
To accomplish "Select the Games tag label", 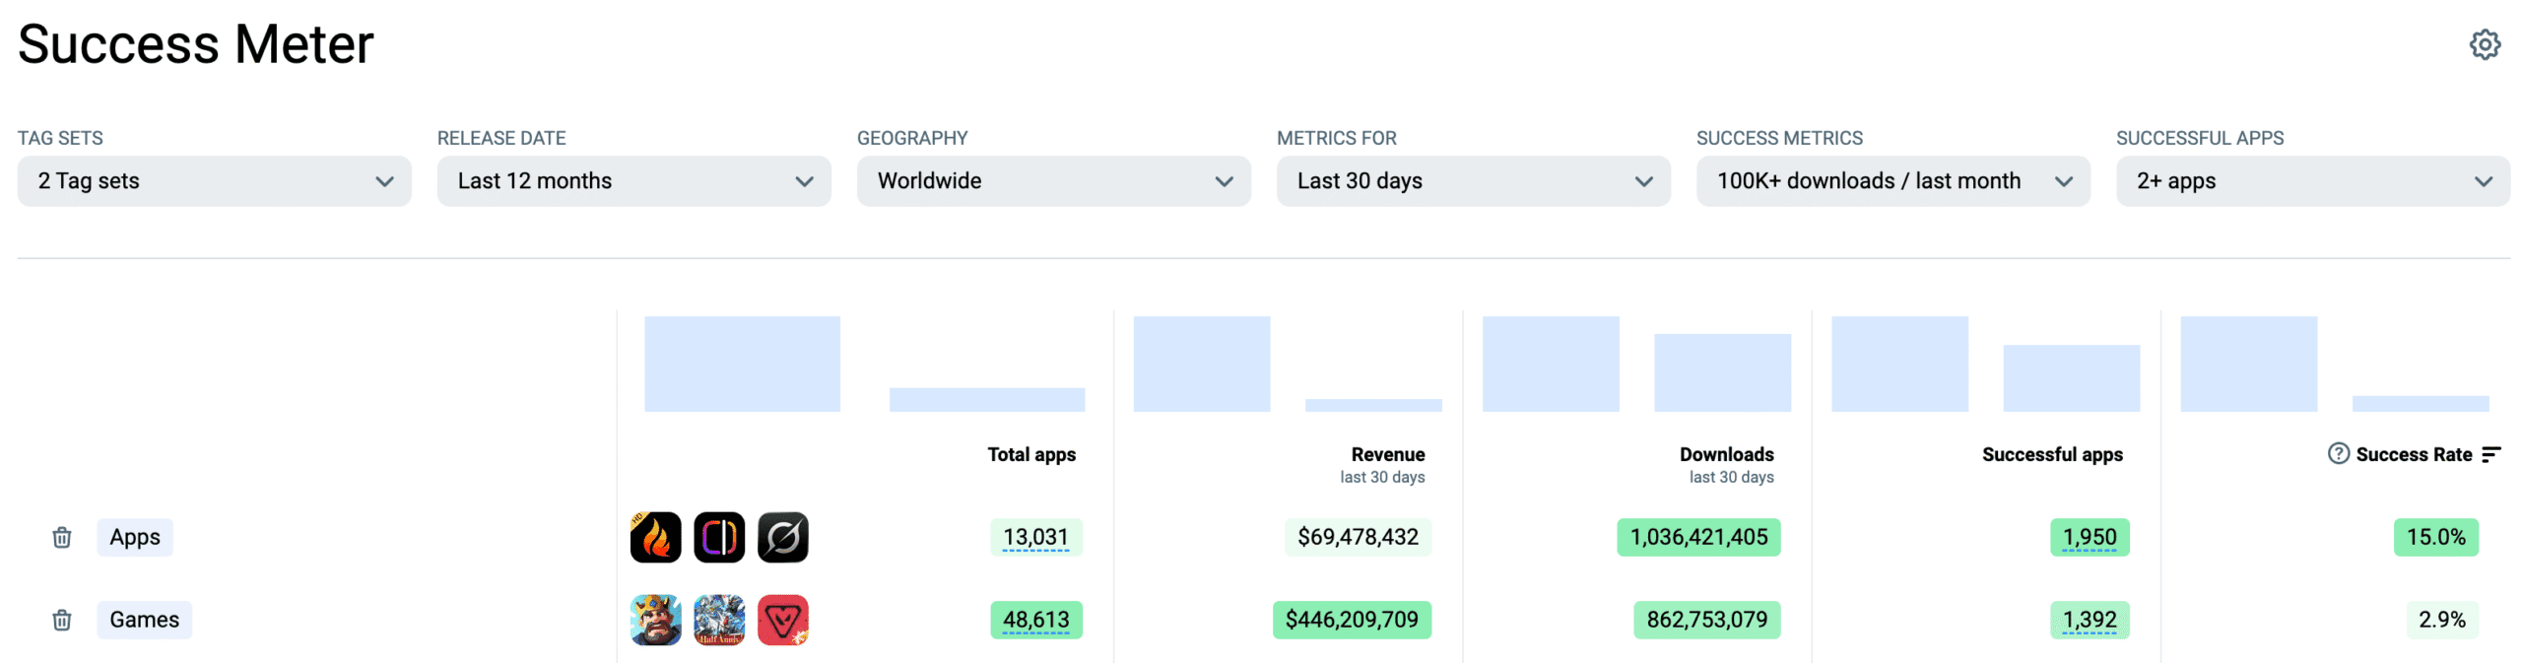I will coord(144,620).
